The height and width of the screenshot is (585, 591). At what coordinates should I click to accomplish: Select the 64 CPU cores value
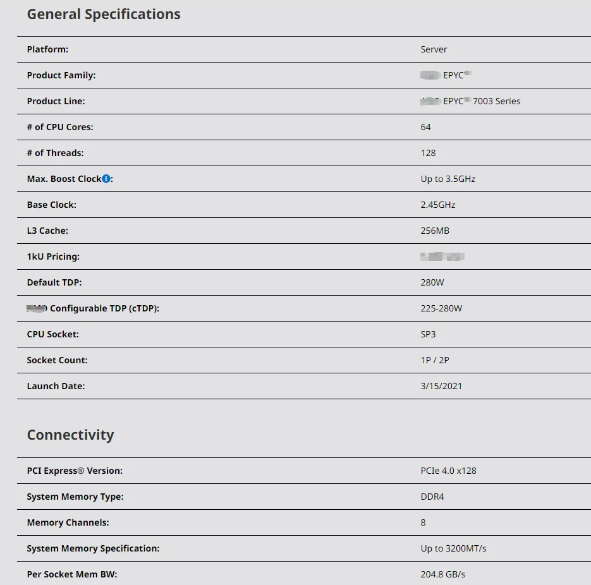(x=425, y=127)
